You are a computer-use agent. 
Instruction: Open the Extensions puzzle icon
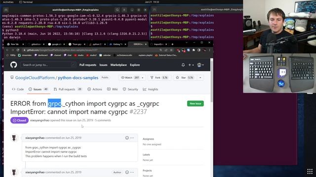(x=194, y=50)
